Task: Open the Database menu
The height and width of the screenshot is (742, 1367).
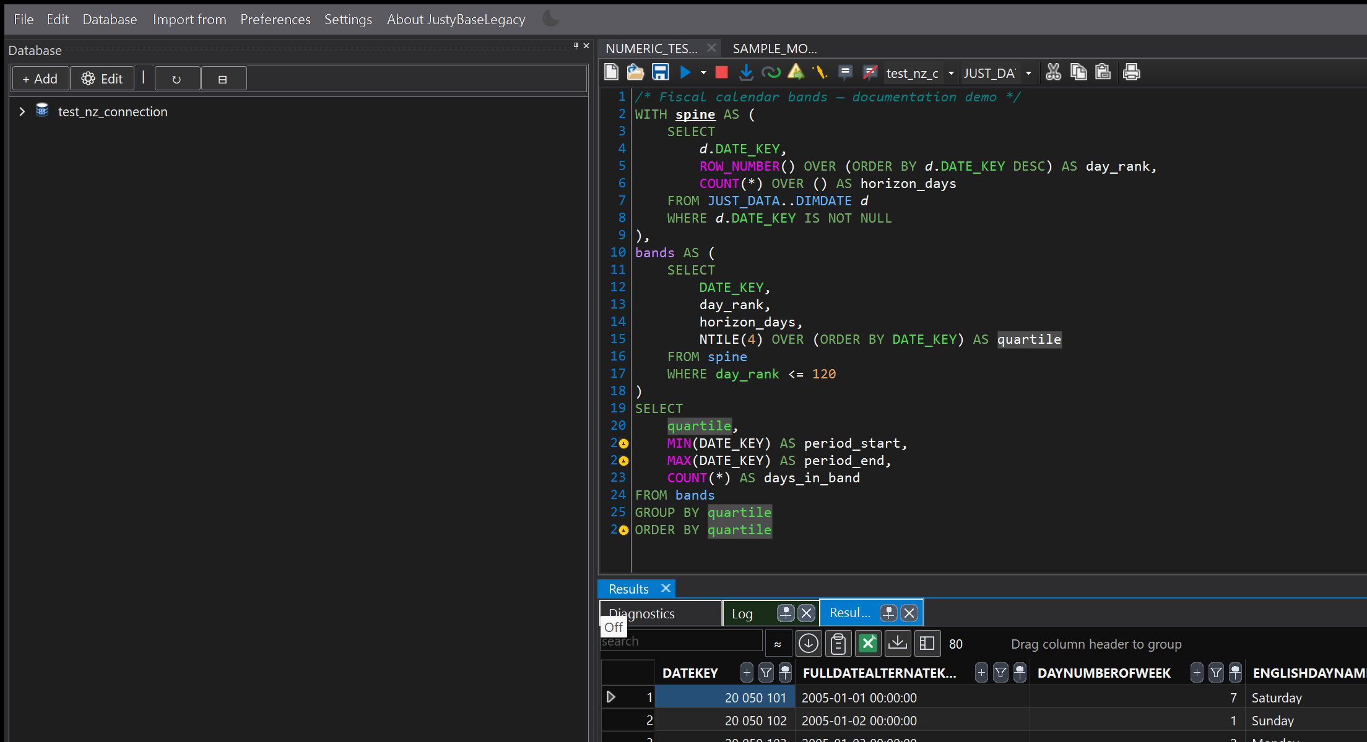Action: (110, 19)
